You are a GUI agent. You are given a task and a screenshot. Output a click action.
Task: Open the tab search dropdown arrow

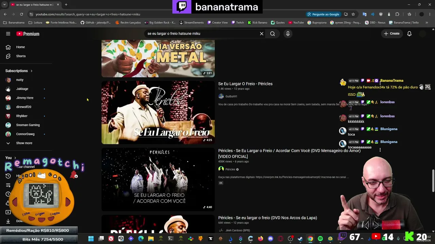click(5, 5)
